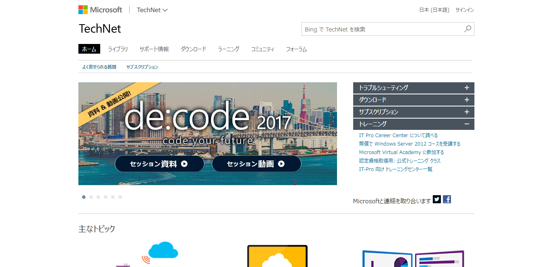The height and width of the screenshot is (267, 552).
Task: Expand the サブスクリプション sidebar section
Action: click(413, 112)
